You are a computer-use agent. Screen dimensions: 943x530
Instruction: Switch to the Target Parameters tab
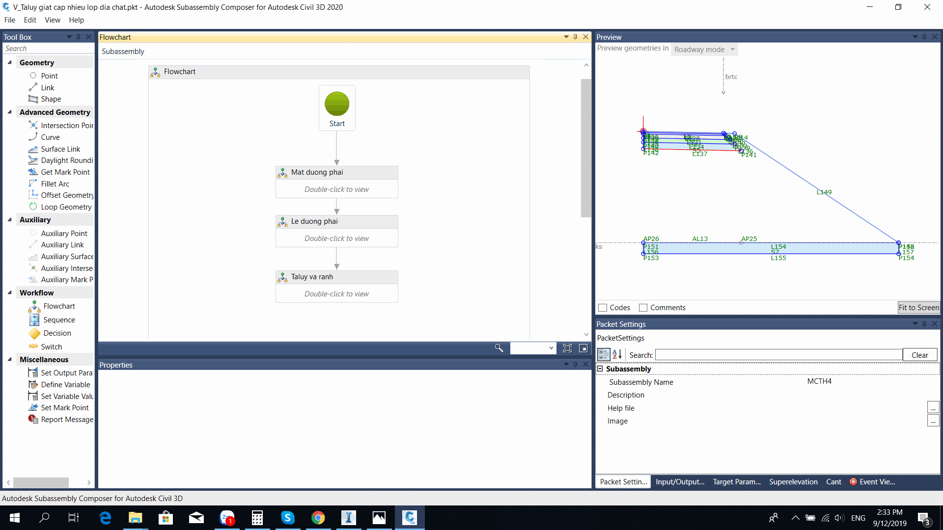(736, 481)
